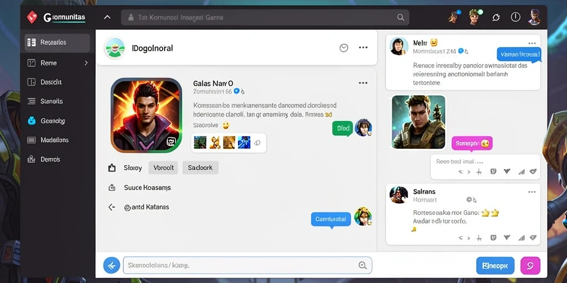Viewport: 567px width, 283px height.
Task: Click the thumbs-up icon beside Siory
Action: [x=112, y=168]
